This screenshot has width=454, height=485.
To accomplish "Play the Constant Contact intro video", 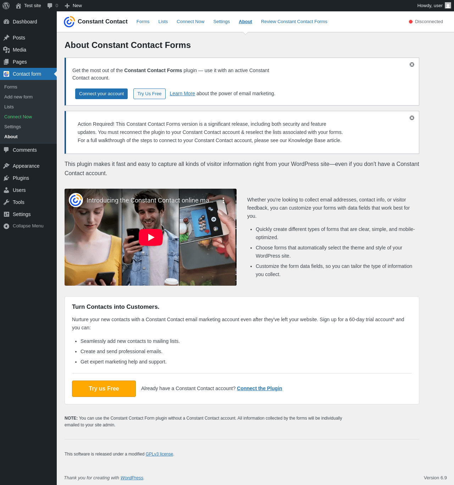I will point(151,237).
